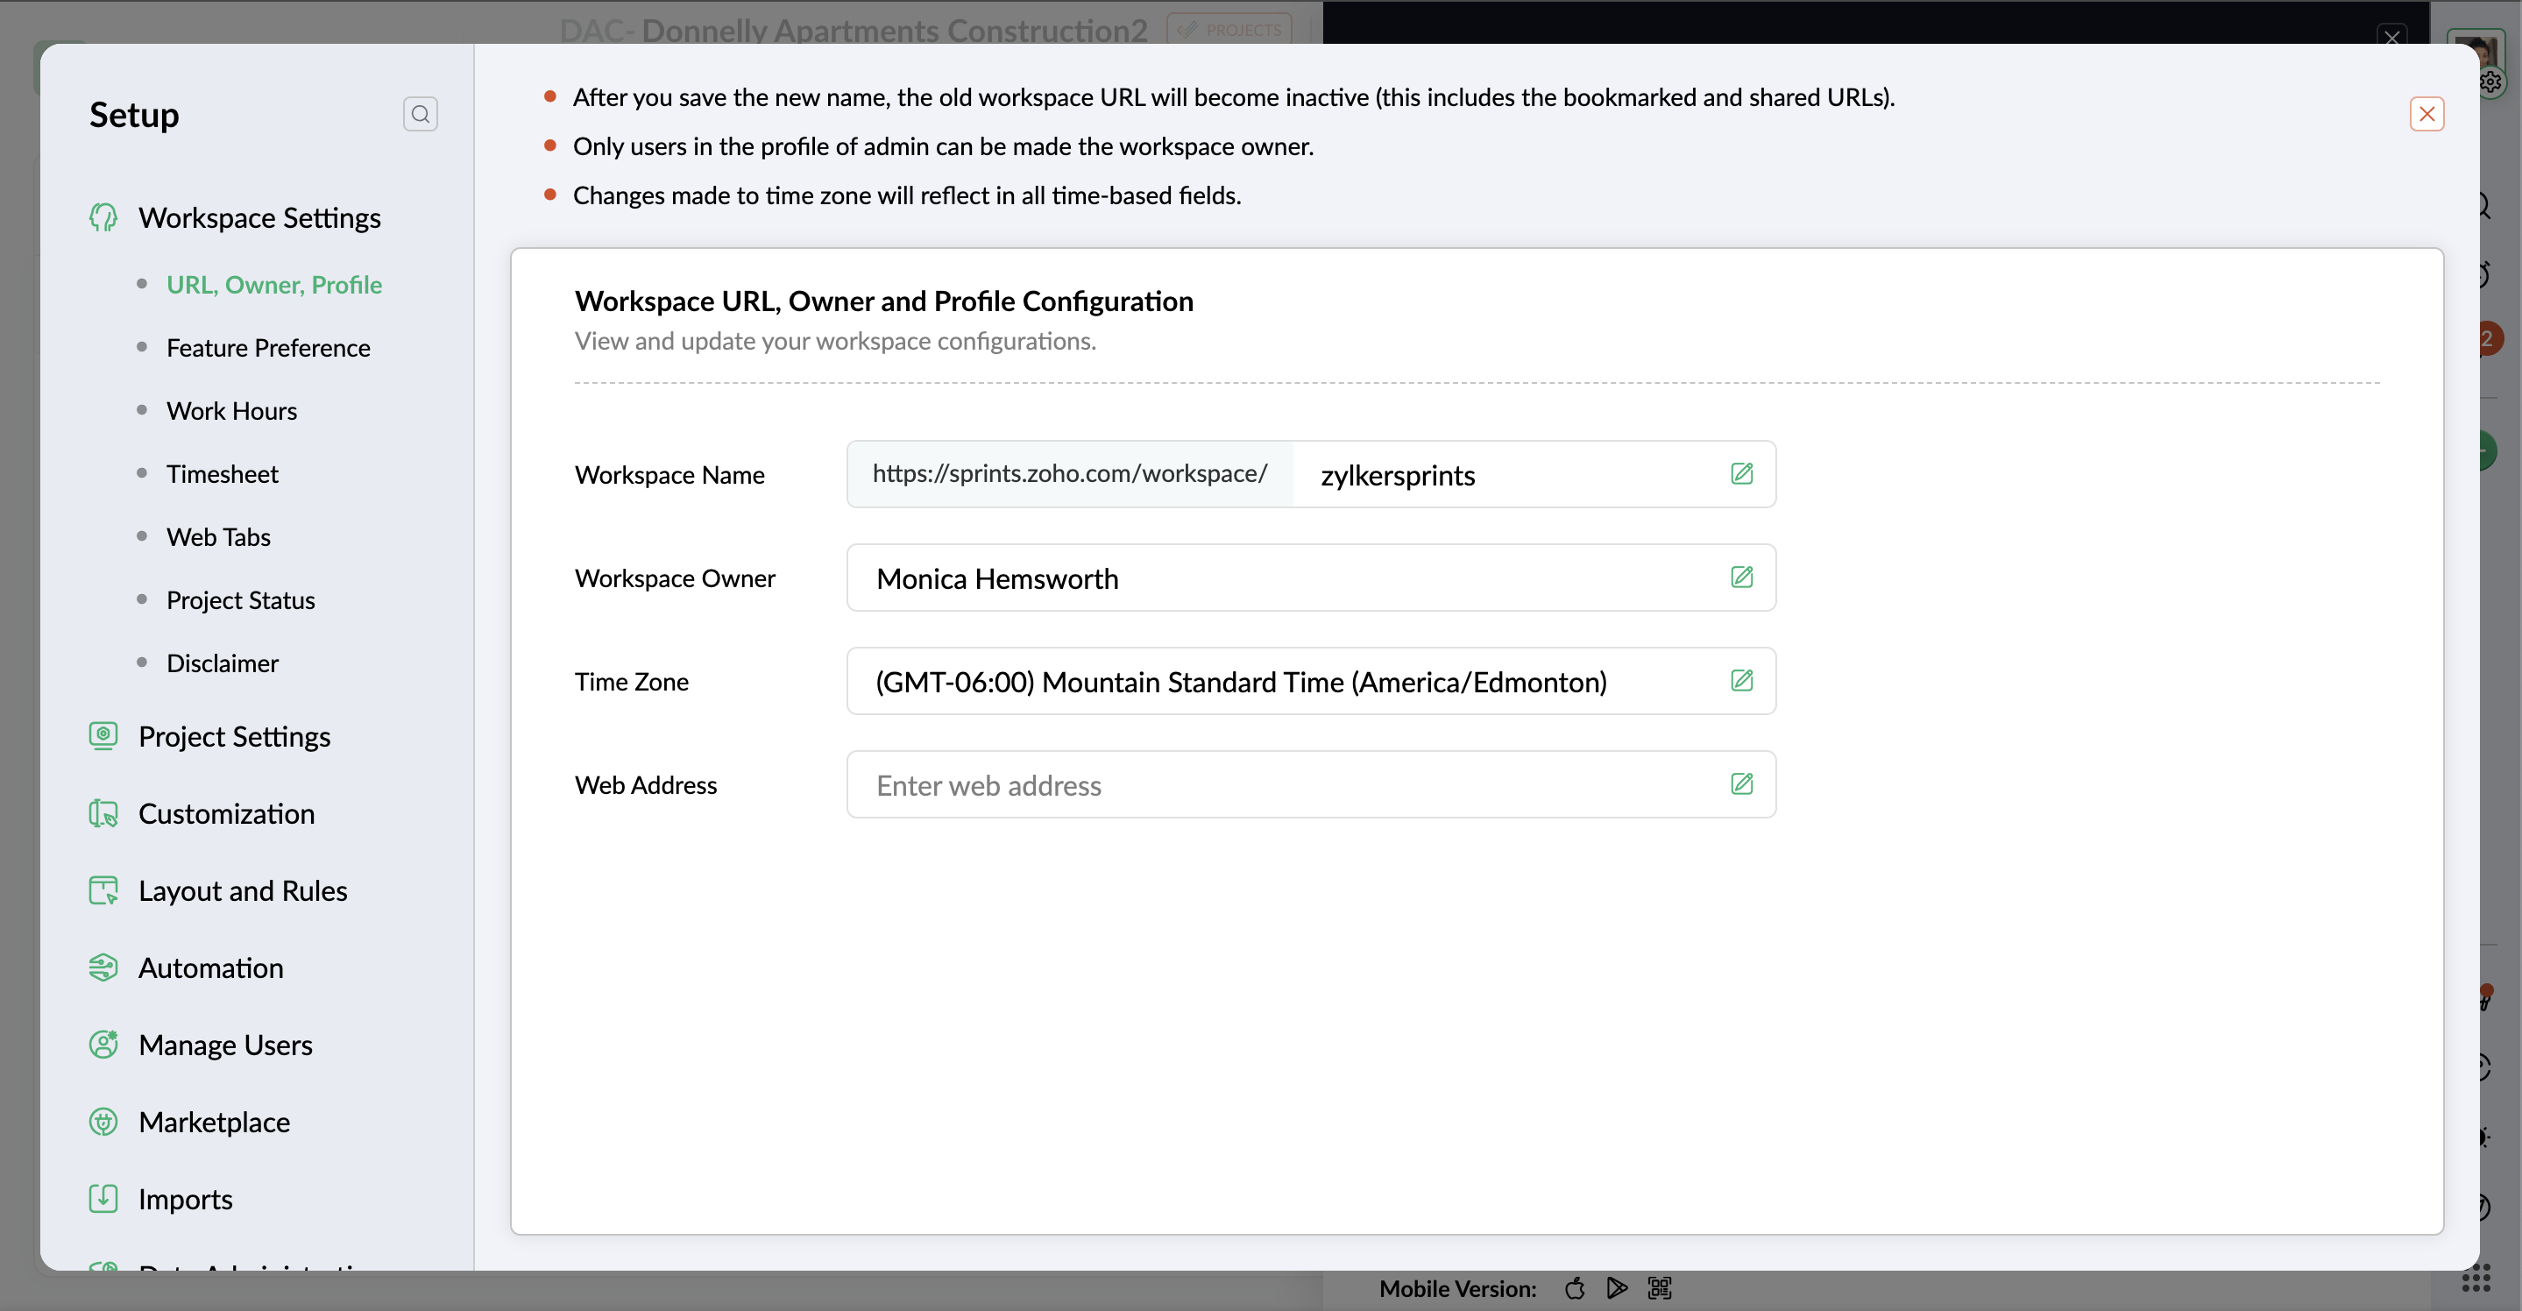Viewport: 2522px width, 1311px height.
Task: Click the Imports icon
Action: tap(103, 1199)
